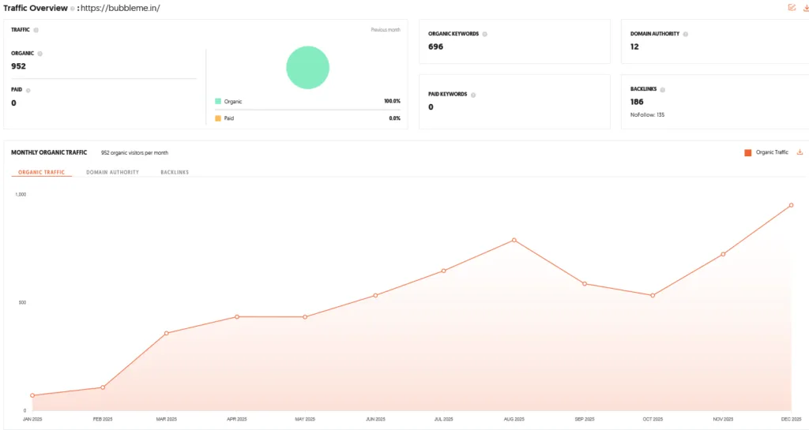Screen dimensions: 809x430
Task: Click the https://bubbleme.in/ URL
Action: tap(120, 8)
